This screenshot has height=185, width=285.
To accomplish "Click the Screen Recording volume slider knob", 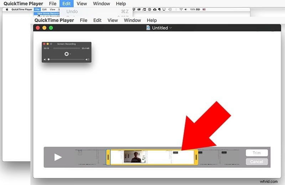I will tap(48, 59).
